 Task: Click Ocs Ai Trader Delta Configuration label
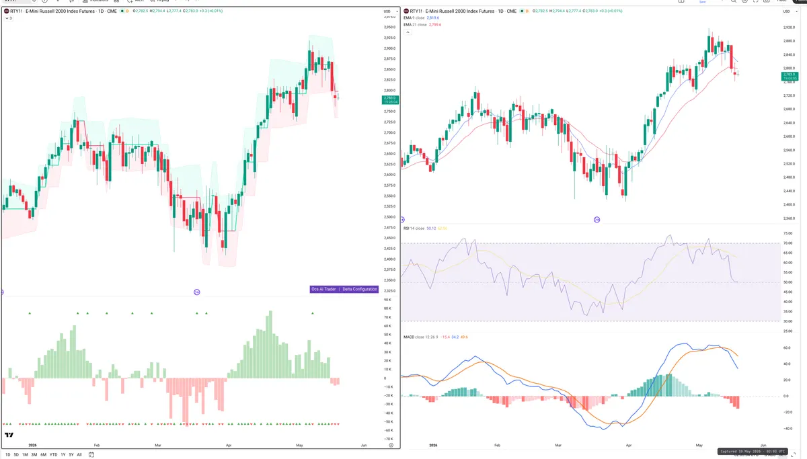[343, 289]
